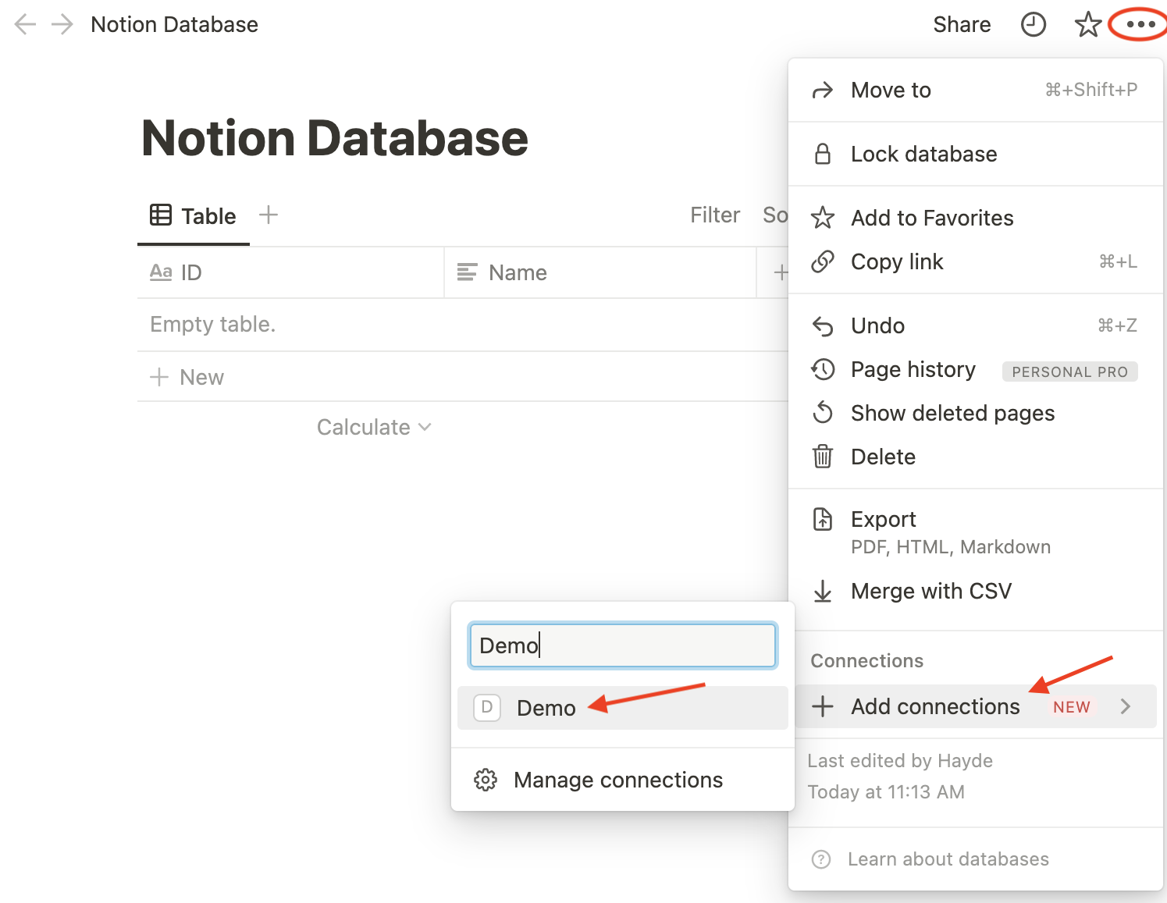Open Learn about databases link
The height and width of the screenshot is (903, 1167).
click(x=948, y=859)
